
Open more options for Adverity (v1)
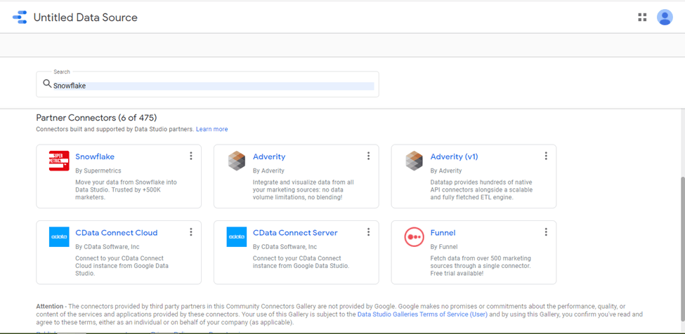(546, 156)
